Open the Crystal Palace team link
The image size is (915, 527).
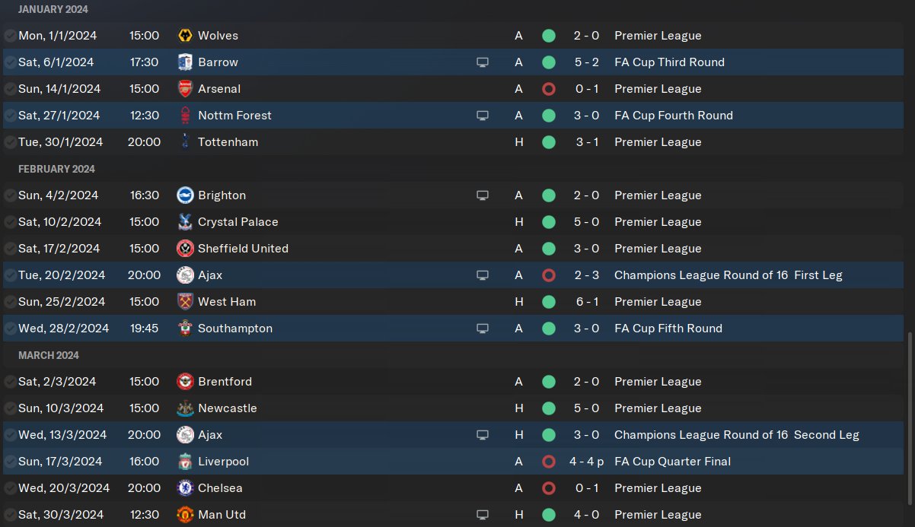click(x=238, y=222)
